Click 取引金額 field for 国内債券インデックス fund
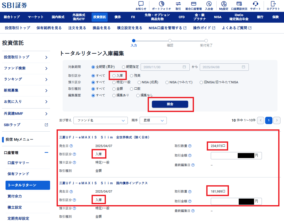 click(236, 201)
